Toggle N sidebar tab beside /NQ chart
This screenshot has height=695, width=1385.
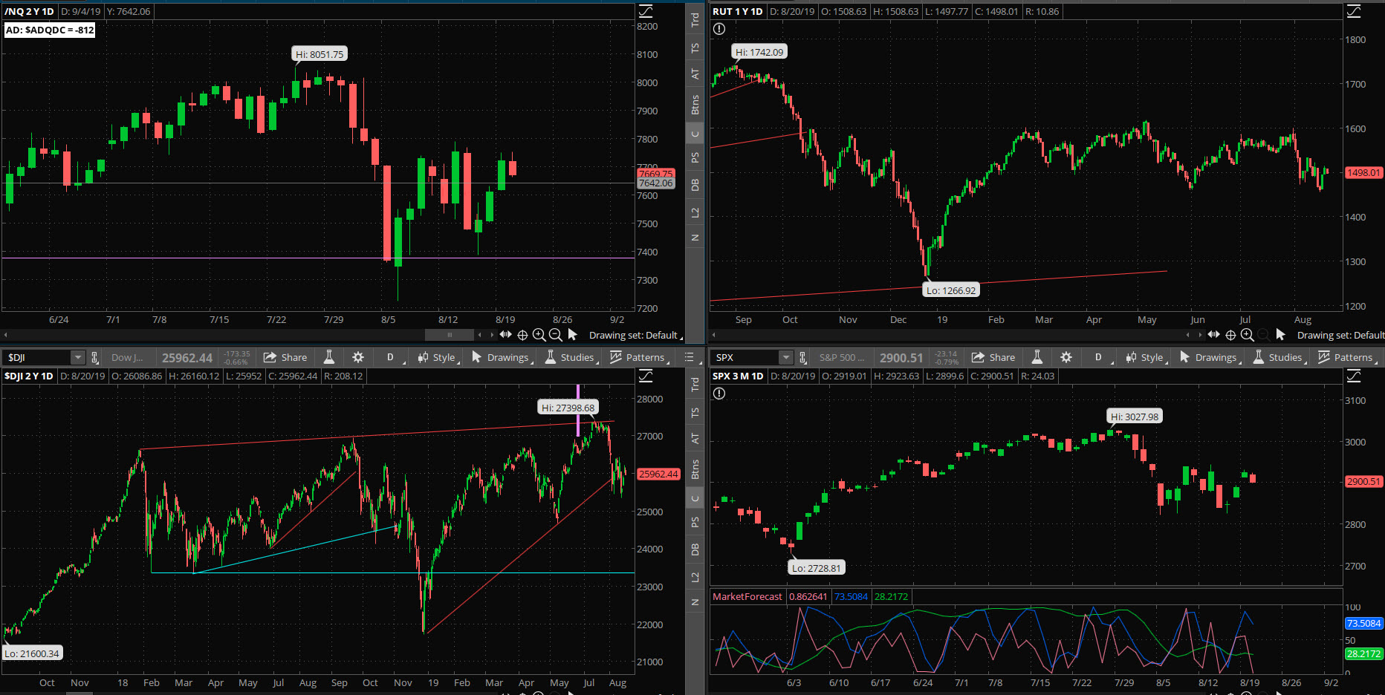pos(695,238)
